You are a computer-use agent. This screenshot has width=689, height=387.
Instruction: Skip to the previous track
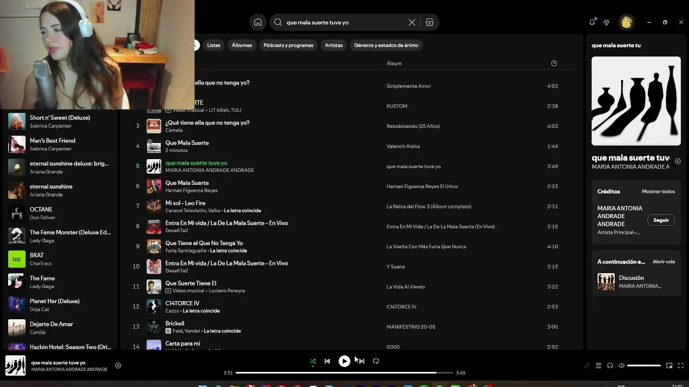coord(327,361)
